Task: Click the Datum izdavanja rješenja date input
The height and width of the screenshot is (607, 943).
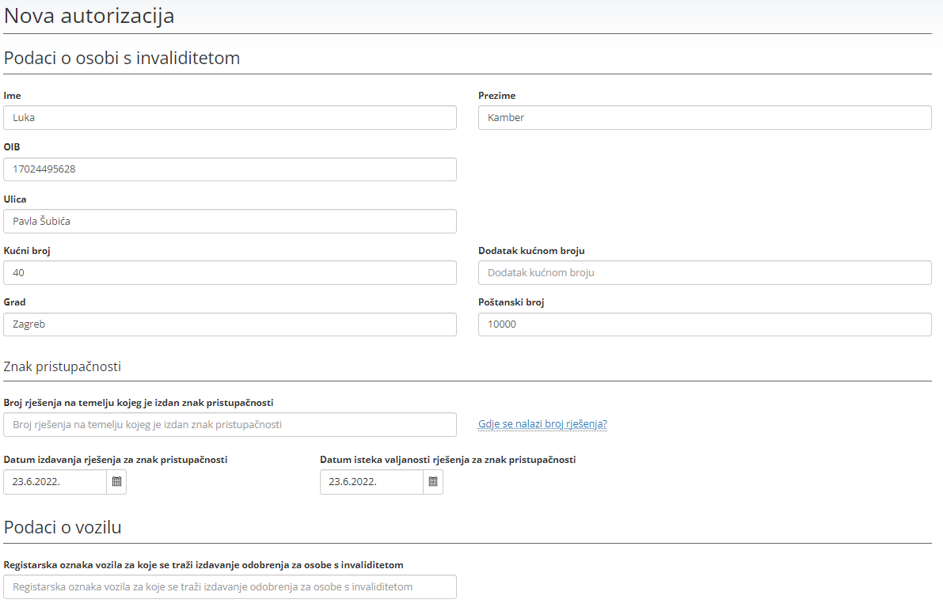Action: coord(55,482)
